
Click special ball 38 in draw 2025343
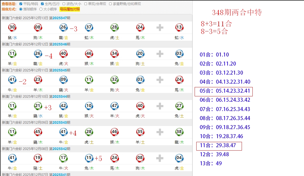click(179, 132)
